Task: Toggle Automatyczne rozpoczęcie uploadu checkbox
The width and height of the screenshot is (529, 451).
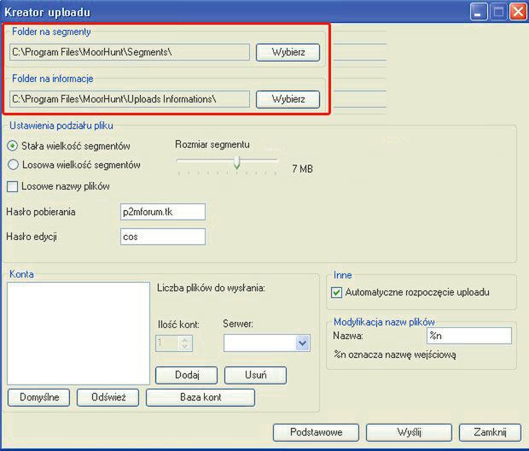Action: coord(336,293)
